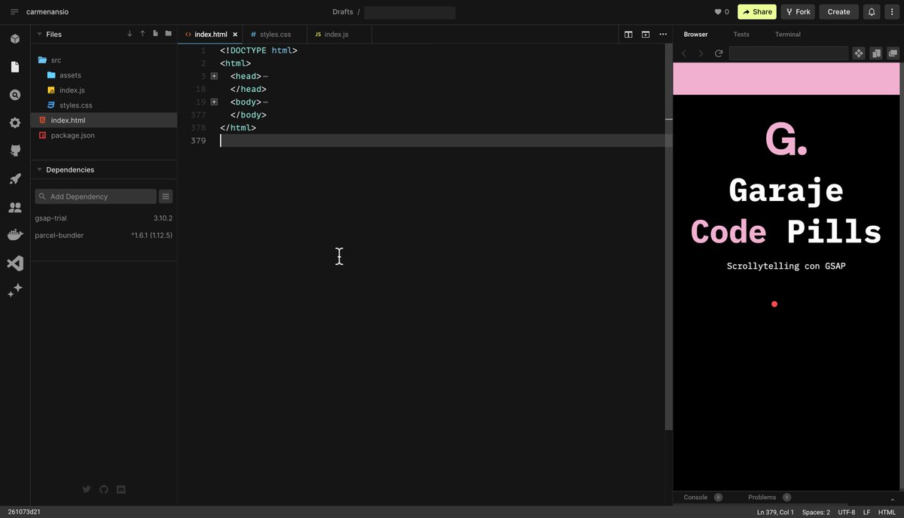Open the GitHub panel in sidebar

[15, 151]
